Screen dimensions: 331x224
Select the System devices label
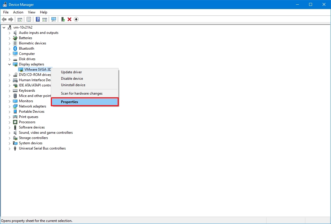tap(31, 143)
